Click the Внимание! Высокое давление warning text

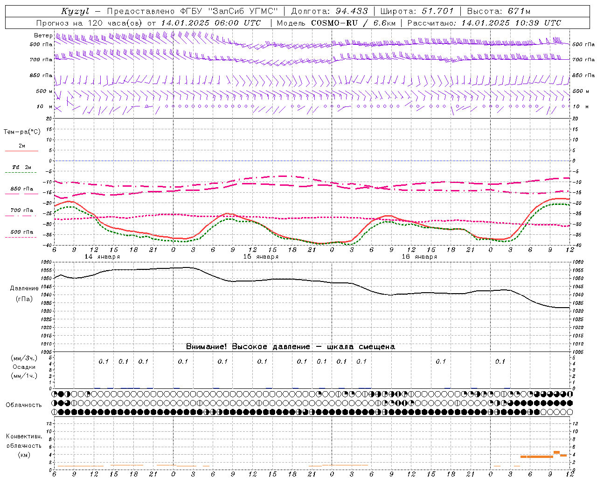(290, 347)
